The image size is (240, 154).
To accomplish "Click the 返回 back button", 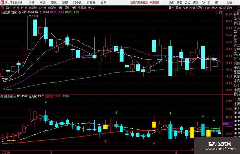I will [x=229, y=8].
